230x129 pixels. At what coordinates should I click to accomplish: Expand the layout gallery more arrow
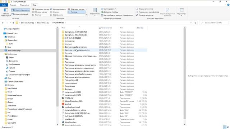[87, 15]
